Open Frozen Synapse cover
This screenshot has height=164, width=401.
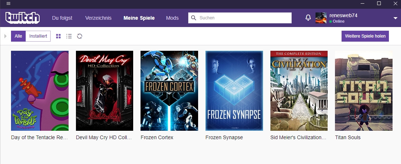(x=234, y=91)
